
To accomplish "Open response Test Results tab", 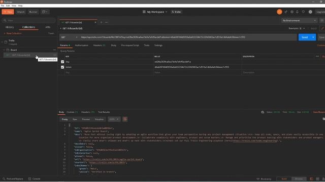I will click(x=104, y=112).
